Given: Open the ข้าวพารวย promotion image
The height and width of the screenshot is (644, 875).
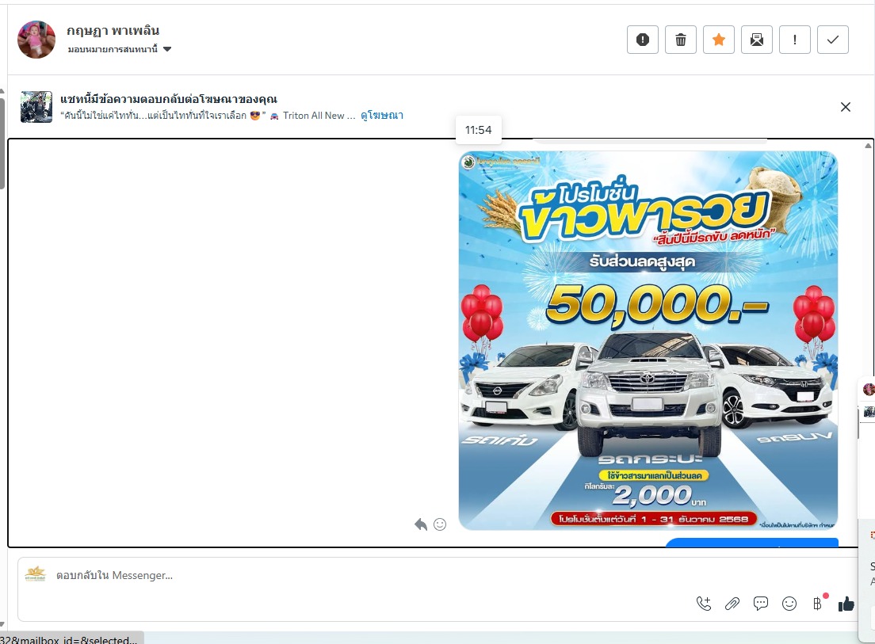Looking at the screenshot, I should [648, 341].
